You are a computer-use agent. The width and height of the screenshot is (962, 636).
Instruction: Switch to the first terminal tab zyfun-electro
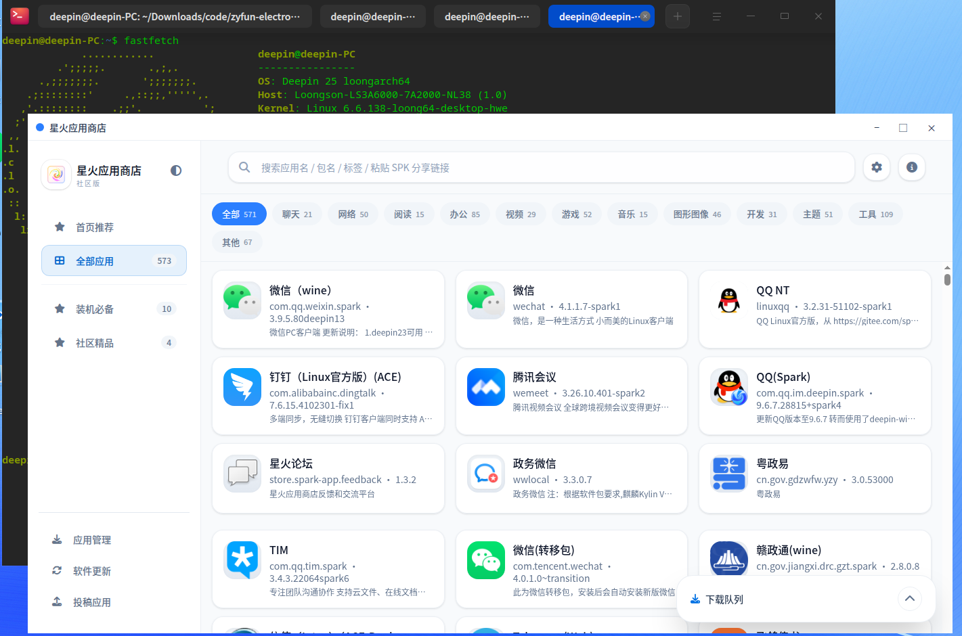coord(175,16)
